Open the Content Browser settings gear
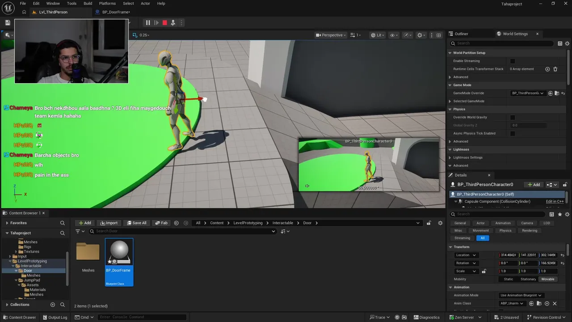This screenshot has height=322, width=572. (440, 223)
